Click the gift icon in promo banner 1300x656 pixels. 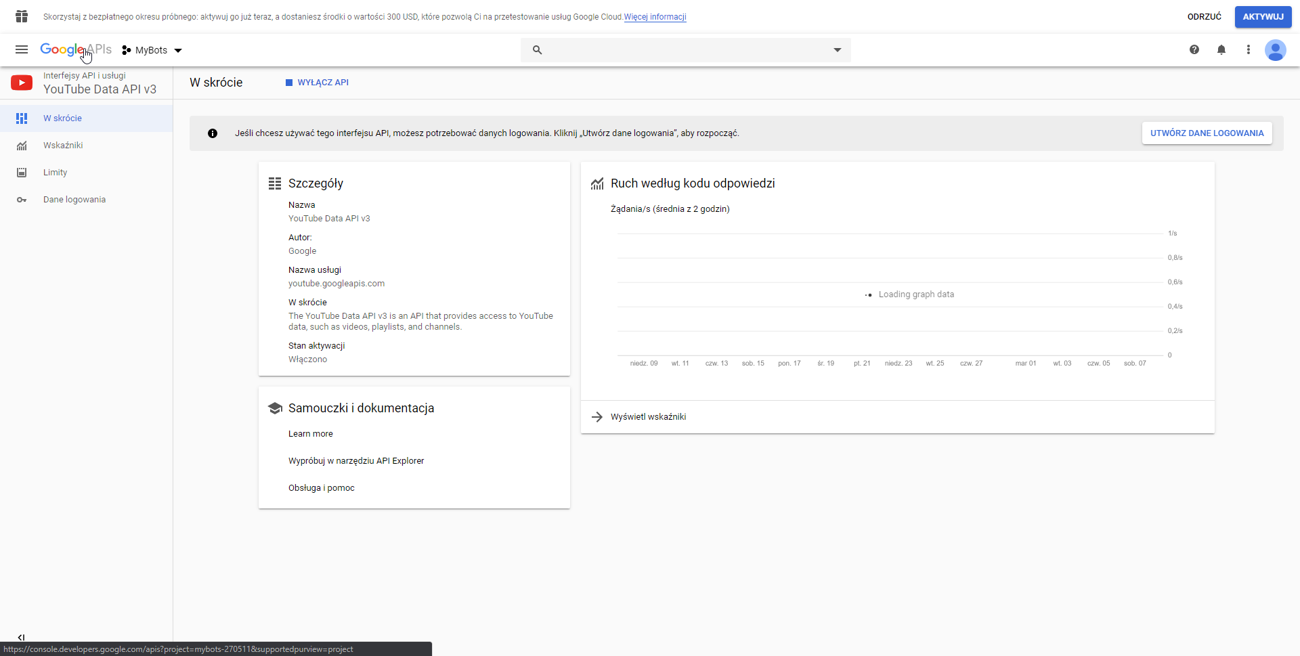coord(22,16)
